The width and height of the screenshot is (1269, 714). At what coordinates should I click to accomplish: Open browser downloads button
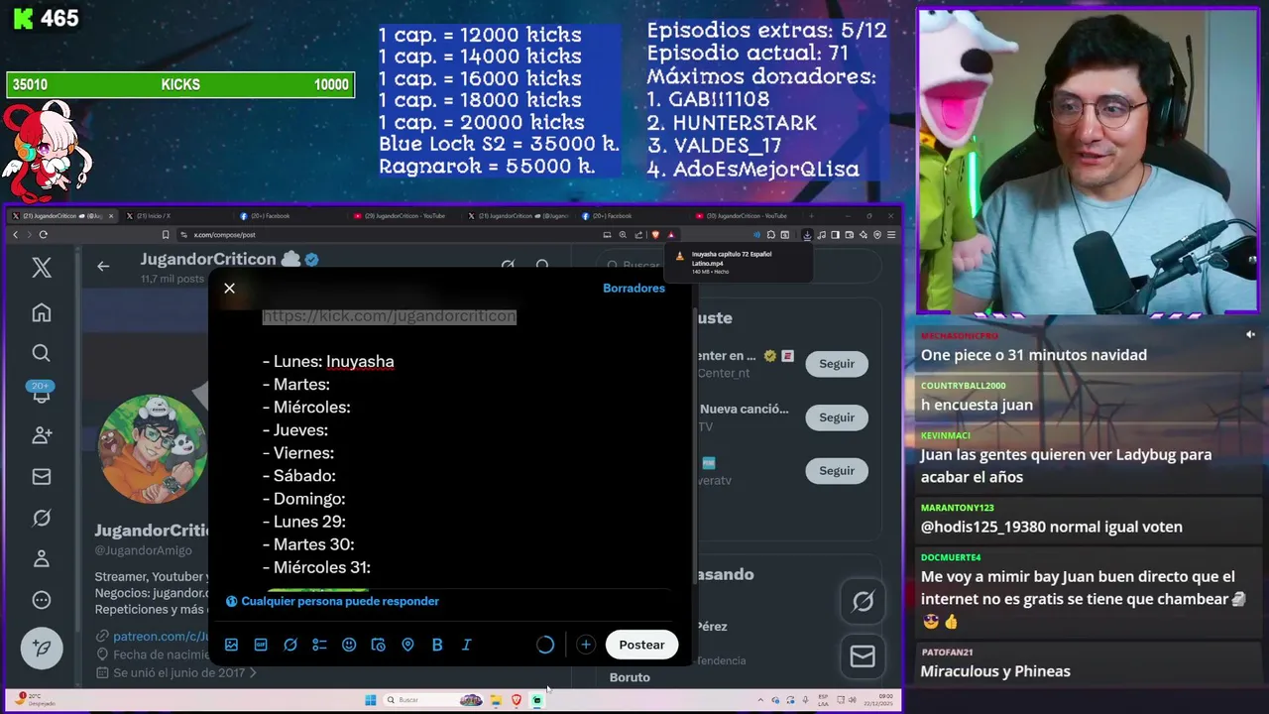pos(807,235)
